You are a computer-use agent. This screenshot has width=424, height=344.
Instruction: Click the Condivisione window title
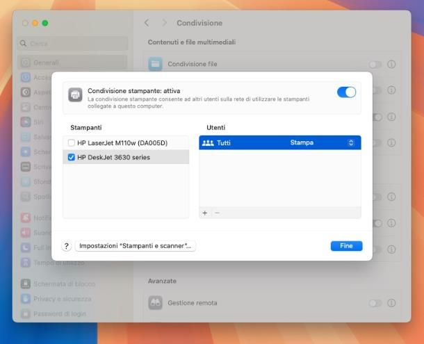tap(199, 23)
